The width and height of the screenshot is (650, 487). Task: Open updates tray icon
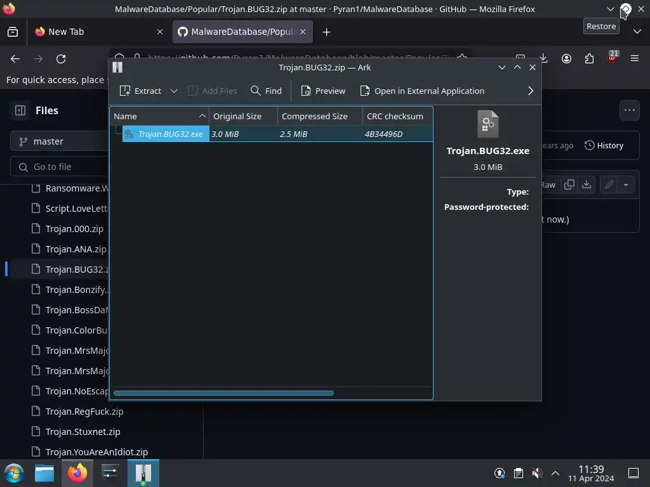(x=500, y=473)
